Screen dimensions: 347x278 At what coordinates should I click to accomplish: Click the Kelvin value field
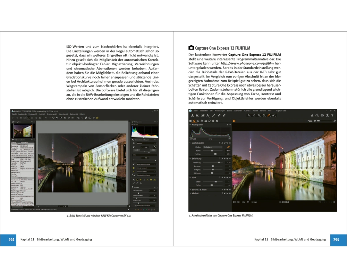pos(228,150)
